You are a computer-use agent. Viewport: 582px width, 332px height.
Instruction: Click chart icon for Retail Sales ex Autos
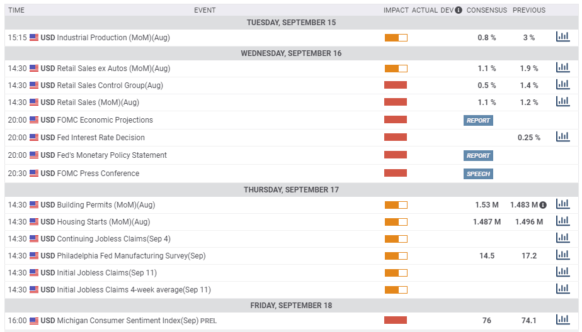tap(562, 67)
